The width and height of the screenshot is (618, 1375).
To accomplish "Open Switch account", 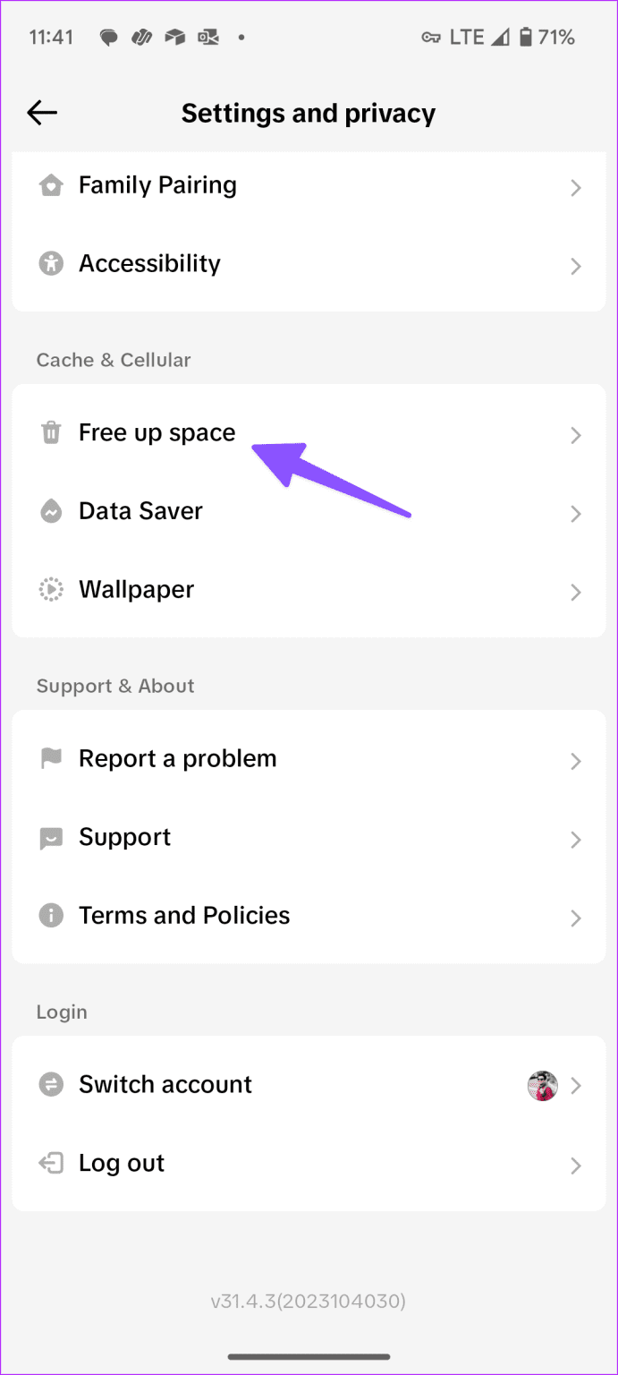I will 165,1084.
